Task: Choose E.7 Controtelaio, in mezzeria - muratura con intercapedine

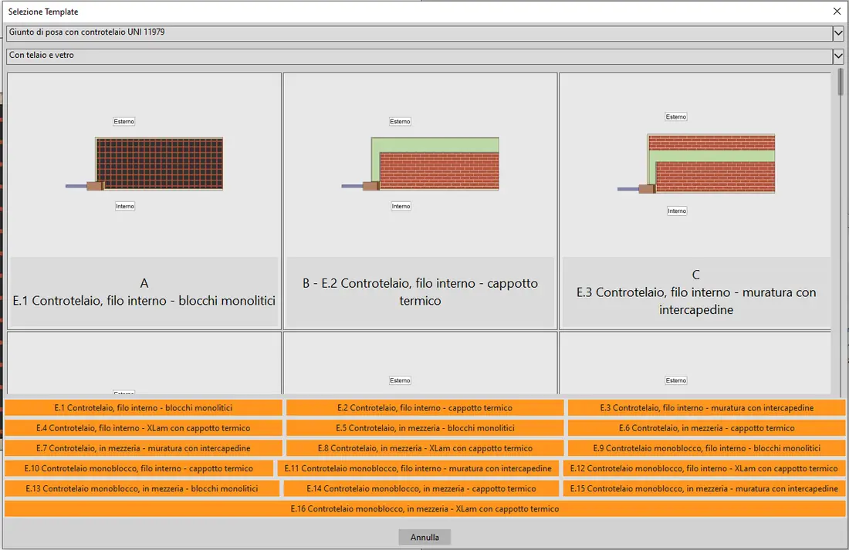Action: tap(144, 448)
